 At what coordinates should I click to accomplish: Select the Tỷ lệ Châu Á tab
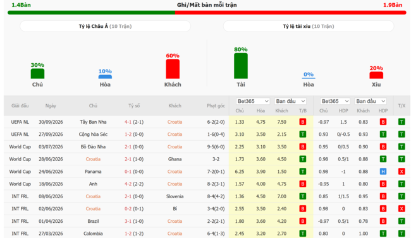105,26
